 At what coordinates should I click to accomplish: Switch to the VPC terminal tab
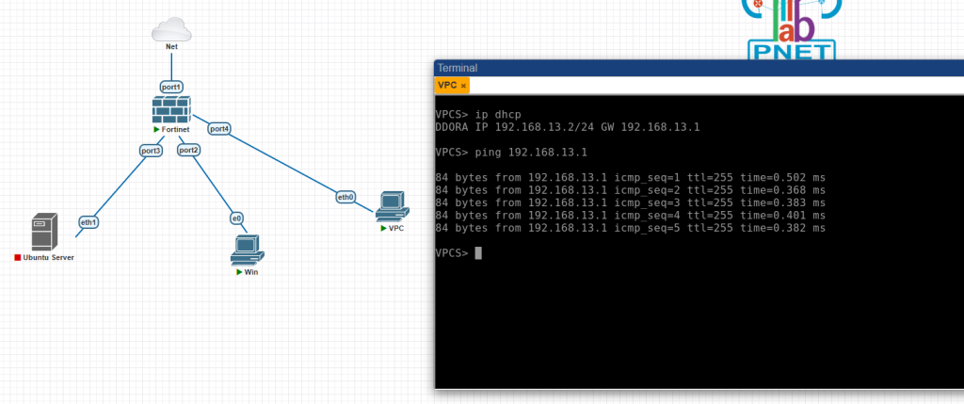click(x=447, y=85)
